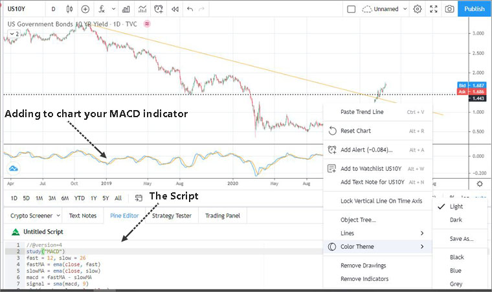This screenshot has height=292, width=492.
Task: Set range to 1D
Action: pyautogui.click(x=14, y=198)
